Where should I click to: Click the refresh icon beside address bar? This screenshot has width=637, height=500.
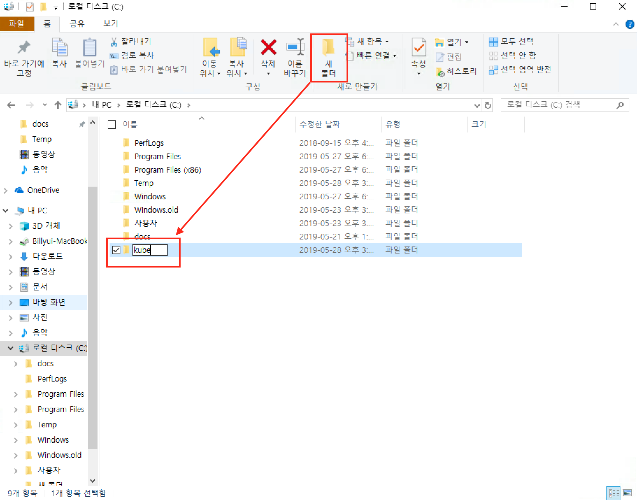[x=488, y=105]
